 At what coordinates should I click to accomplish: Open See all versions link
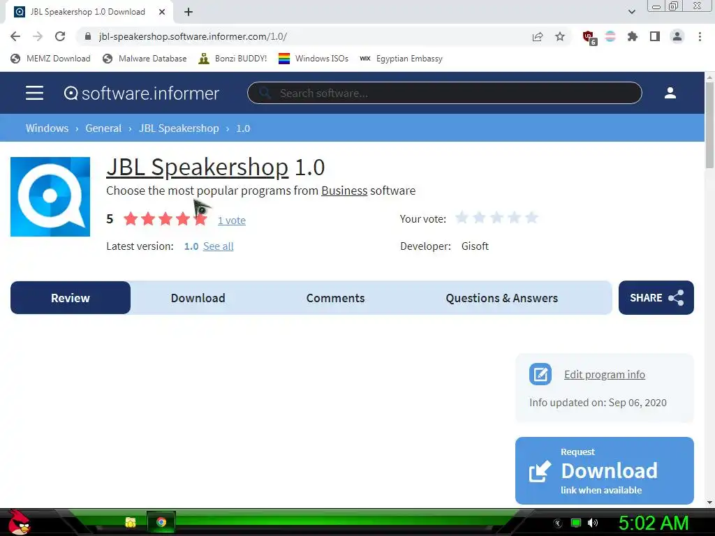pos(218,246)
